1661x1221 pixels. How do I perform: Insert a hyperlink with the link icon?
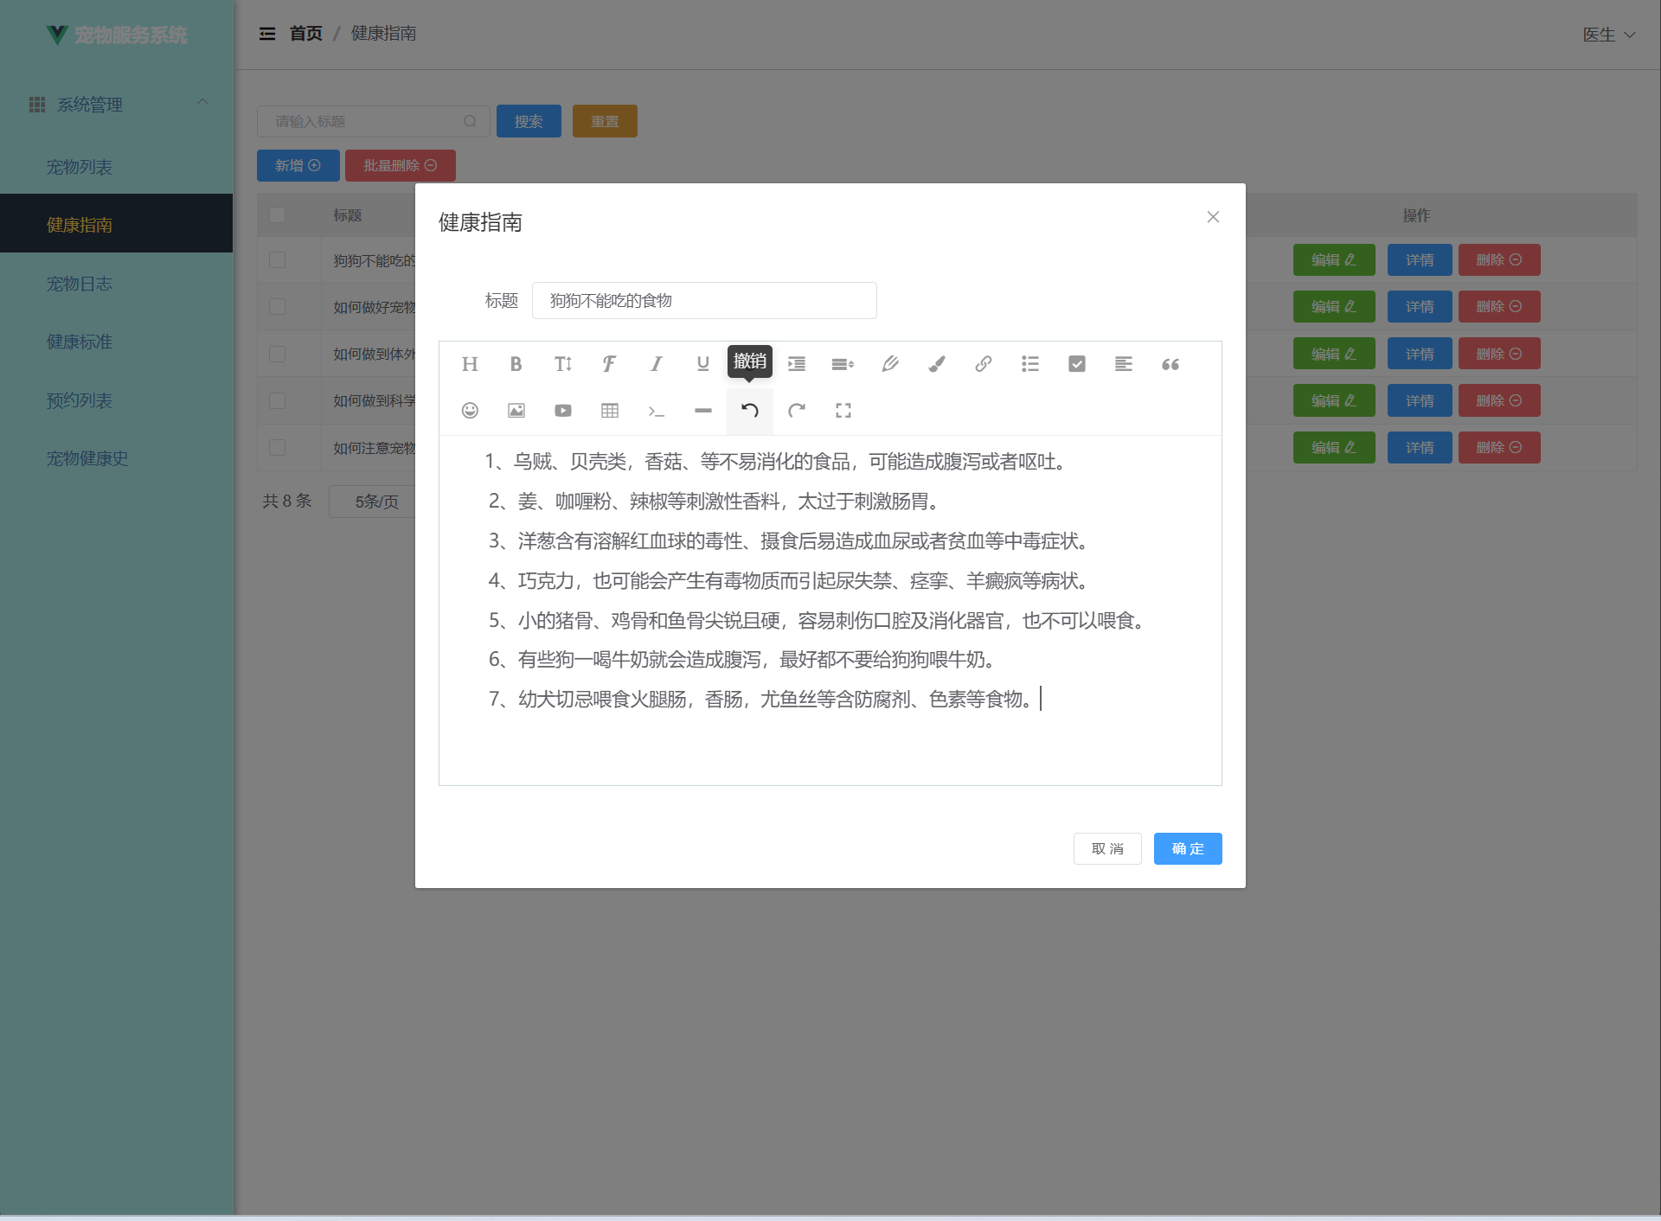point(983,364)
